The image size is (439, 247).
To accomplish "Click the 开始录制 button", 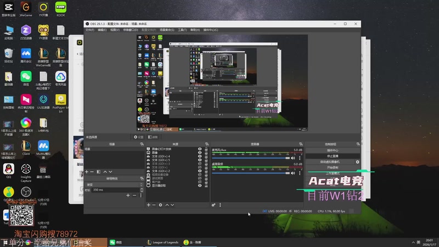I will [x=333, y=167].
